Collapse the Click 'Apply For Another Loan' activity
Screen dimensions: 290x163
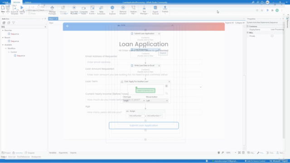[x=169, y=81]
